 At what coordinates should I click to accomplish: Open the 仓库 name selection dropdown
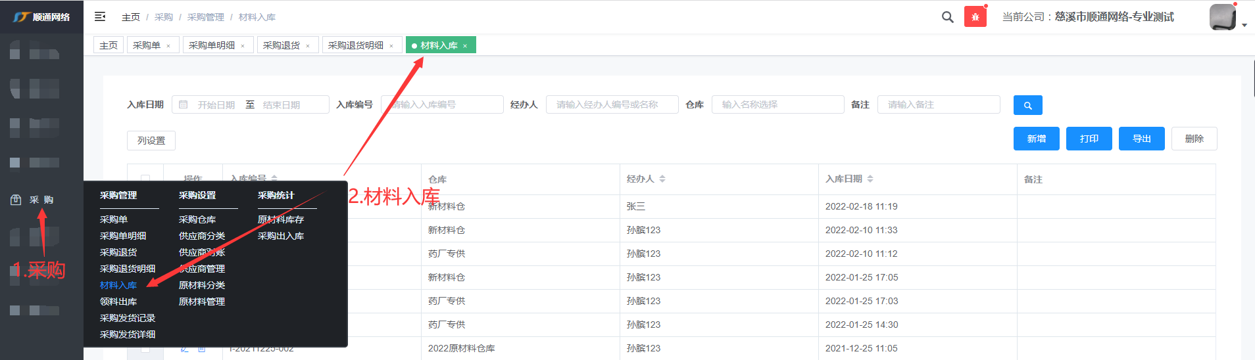pos(777,104)
